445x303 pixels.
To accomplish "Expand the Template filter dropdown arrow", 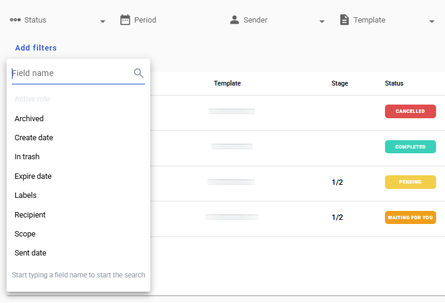I will [432, 21].
